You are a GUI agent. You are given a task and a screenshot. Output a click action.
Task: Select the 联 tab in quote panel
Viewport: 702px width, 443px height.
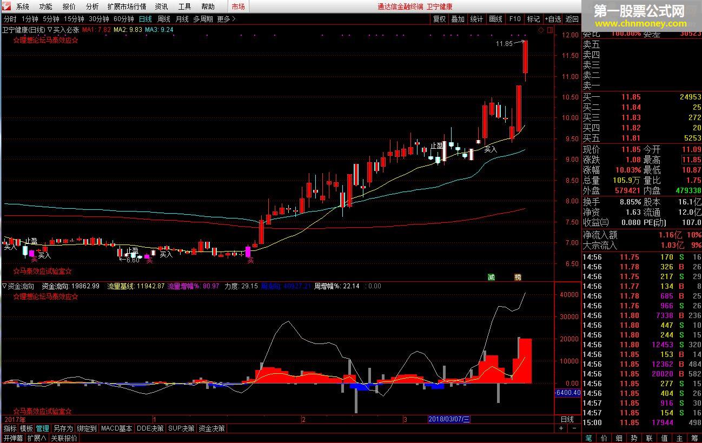coord(649,438)
